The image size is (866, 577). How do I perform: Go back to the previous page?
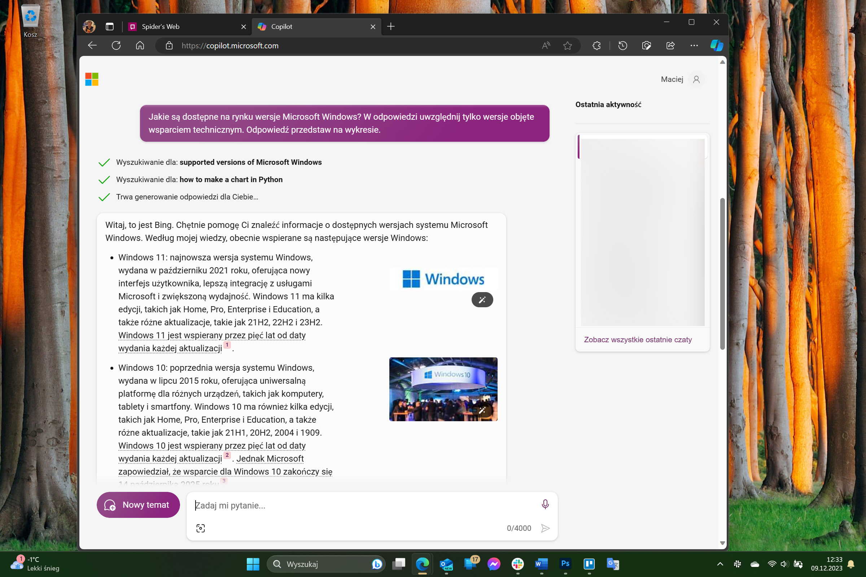pos(92,46)
